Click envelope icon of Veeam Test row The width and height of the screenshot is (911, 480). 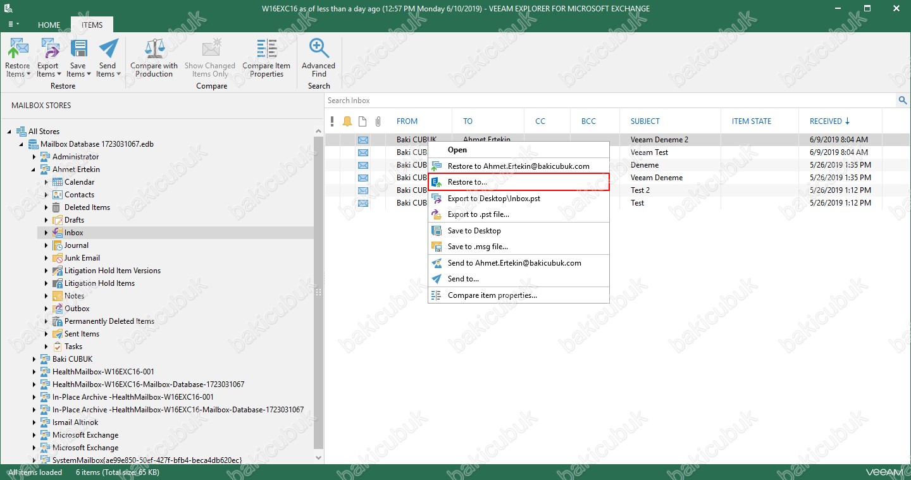pyautogui.click(x=363, y=152)
